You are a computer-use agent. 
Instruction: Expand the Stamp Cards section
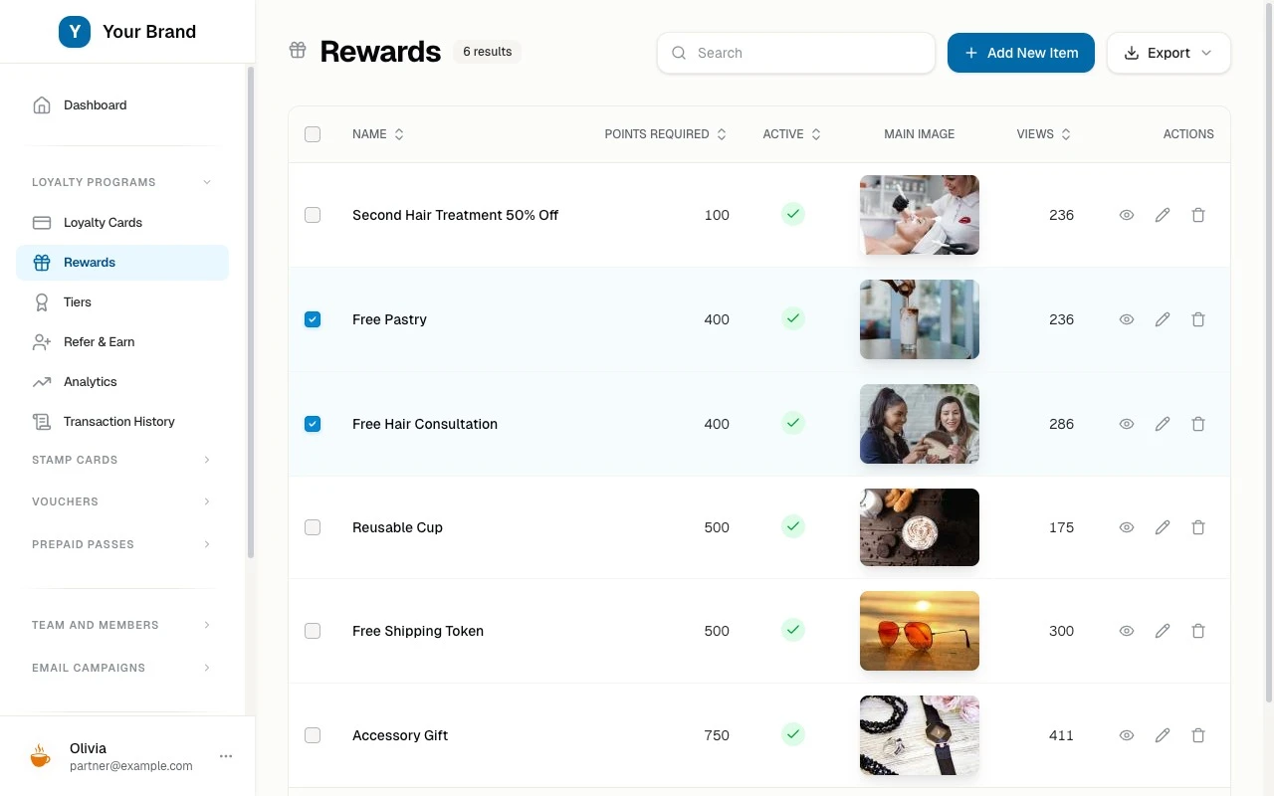click(x=122, y=460)
